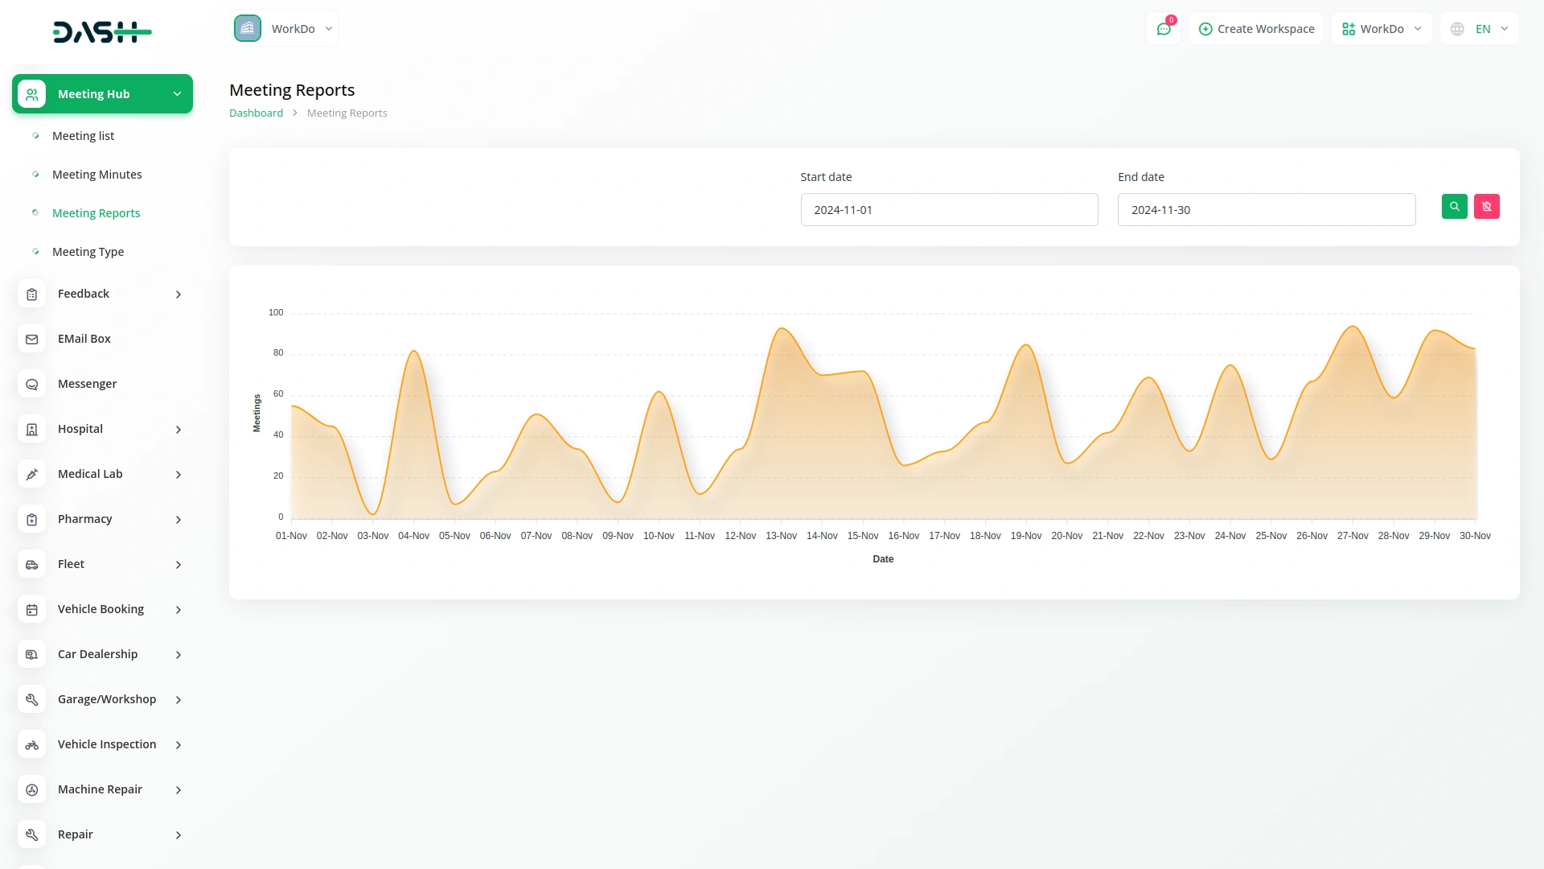Expand the Feedback submenu arrow
This screenshot has width=1544, height=869.
click(179, 294)
